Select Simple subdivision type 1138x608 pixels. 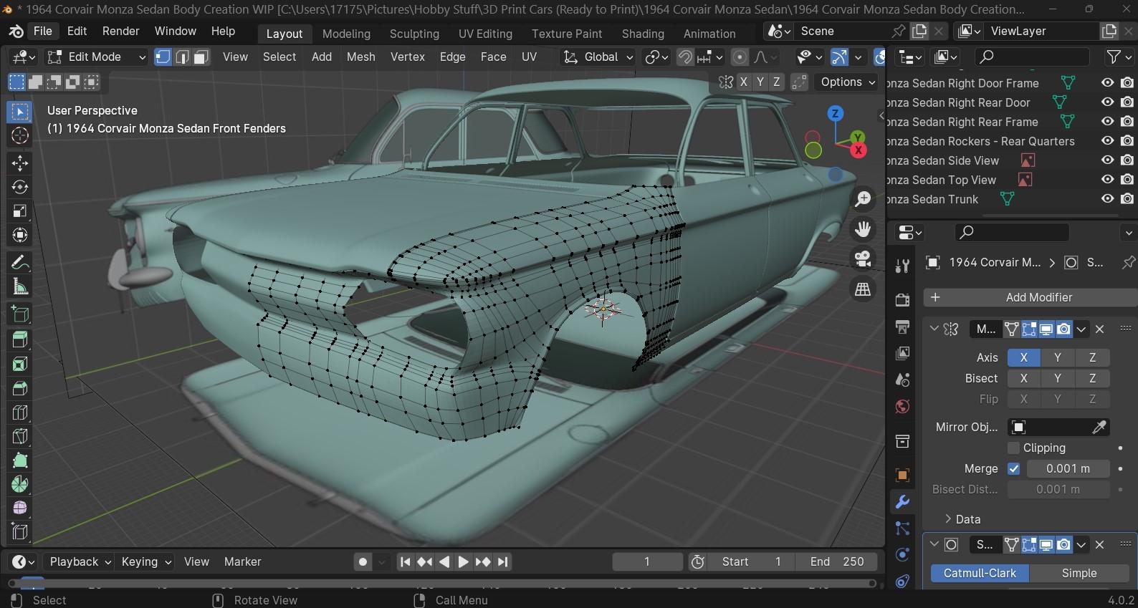point(1079,574)
